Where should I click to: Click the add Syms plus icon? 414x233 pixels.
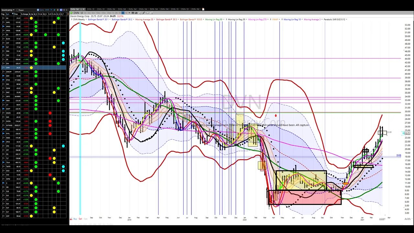[x=38, y=10]
